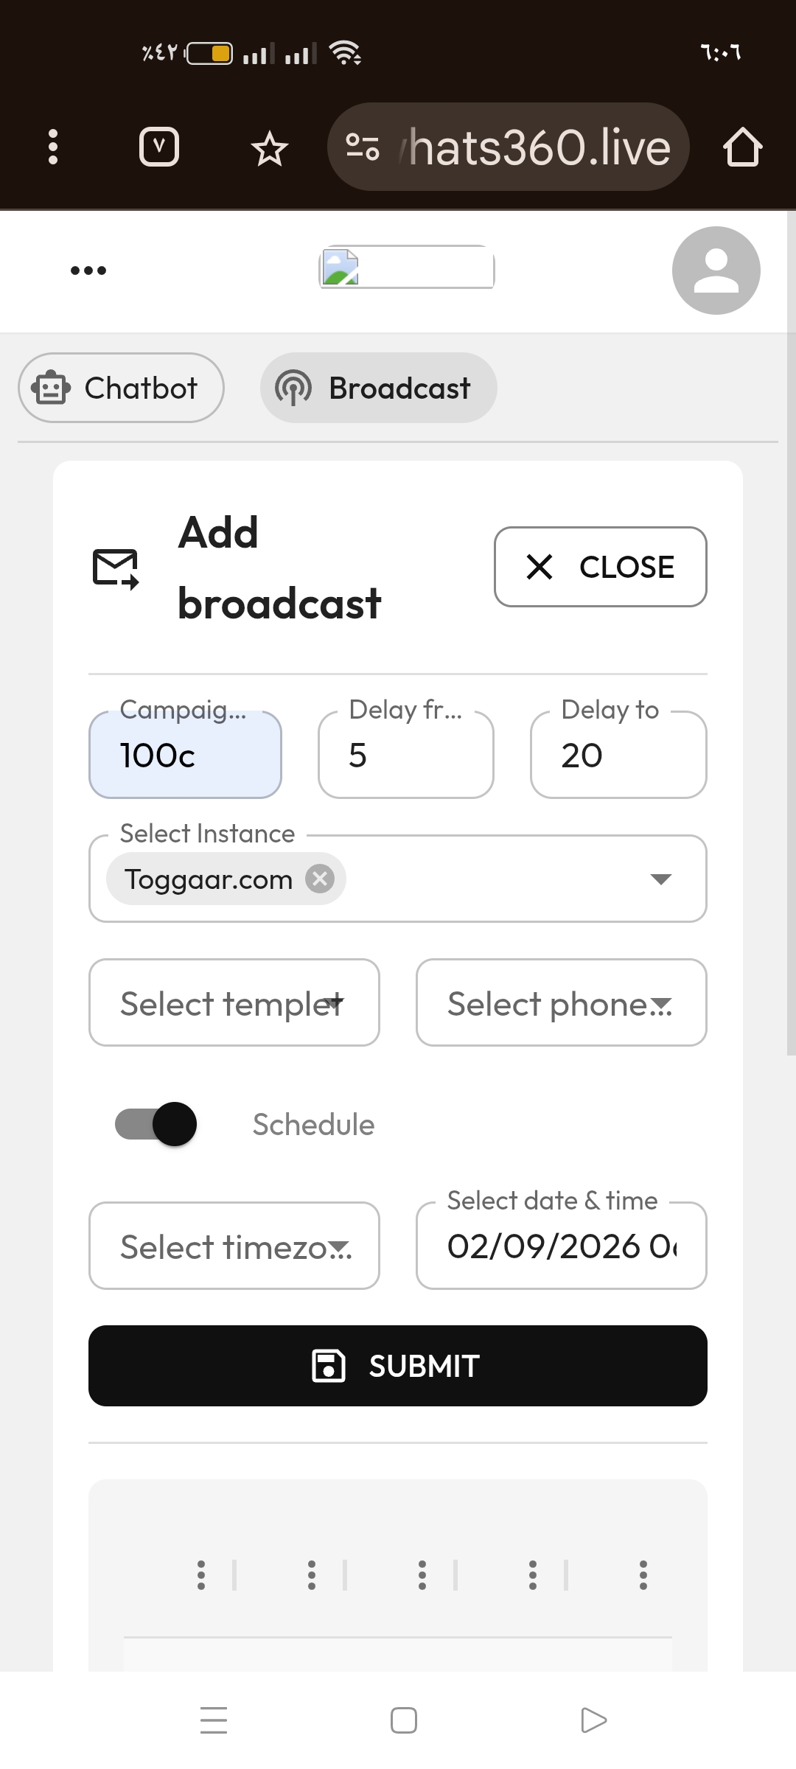
Task: Submit the broadcast form
Action: click(x=398, y=1366)
